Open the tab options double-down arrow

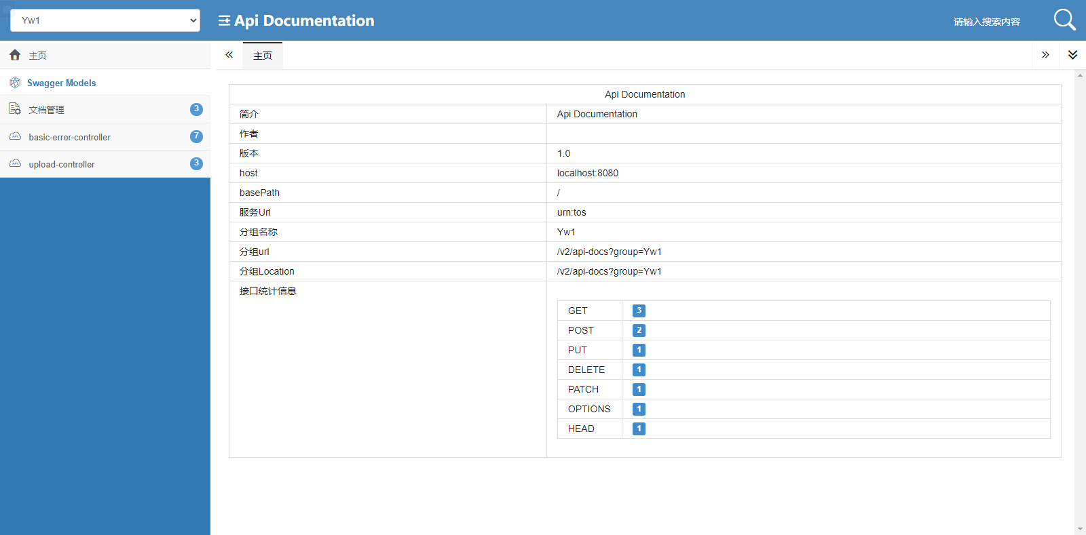pyautogui.click(x=1072, y=55)
